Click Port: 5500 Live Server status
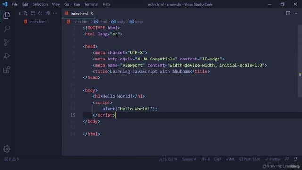The width and height of the screenshot is (302, 170). click(250, 159)
